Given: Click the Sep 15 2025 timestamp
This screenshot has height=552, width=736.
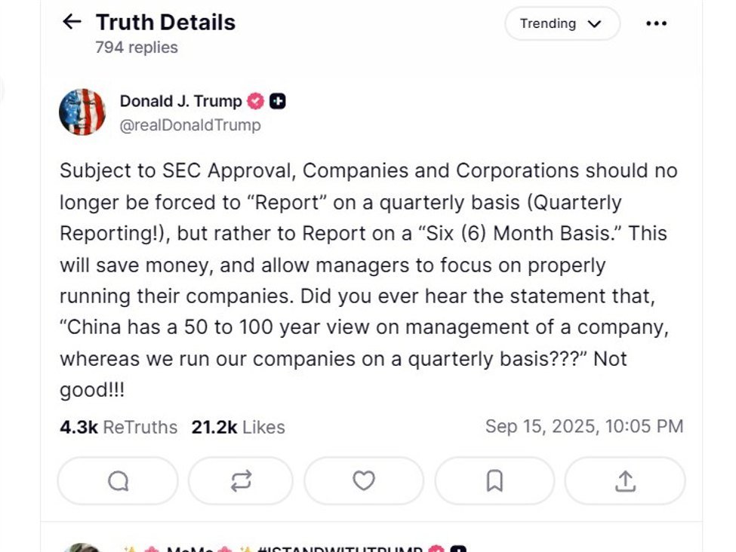Looking at the screenshot, I should click(x=585, y=427).
